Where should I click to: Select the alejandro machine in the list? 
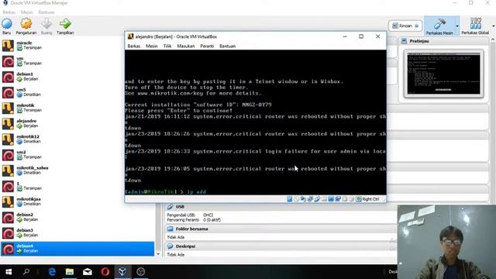pos(77,124)
